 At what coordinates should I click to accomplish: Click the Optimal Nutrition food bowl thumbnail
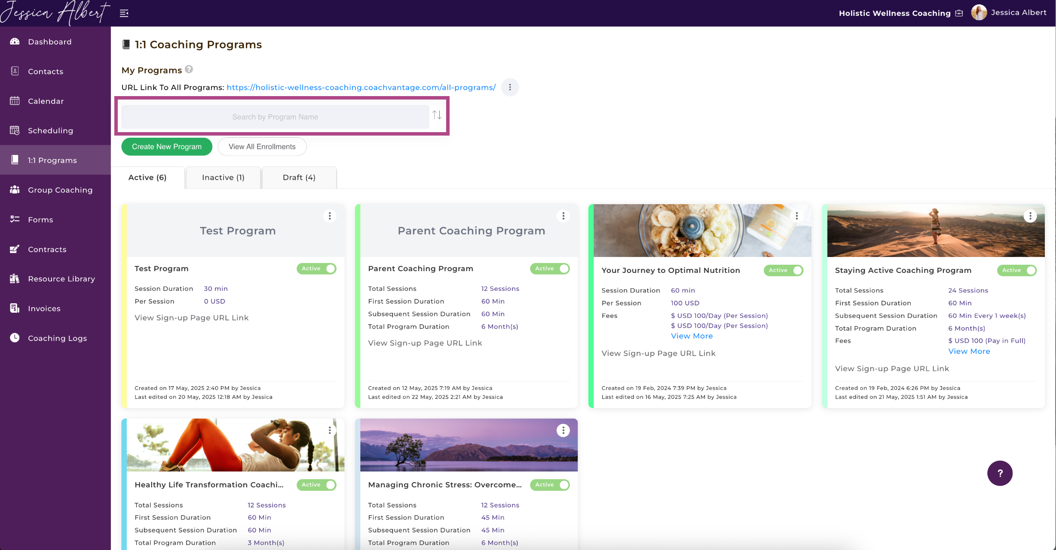702,230
